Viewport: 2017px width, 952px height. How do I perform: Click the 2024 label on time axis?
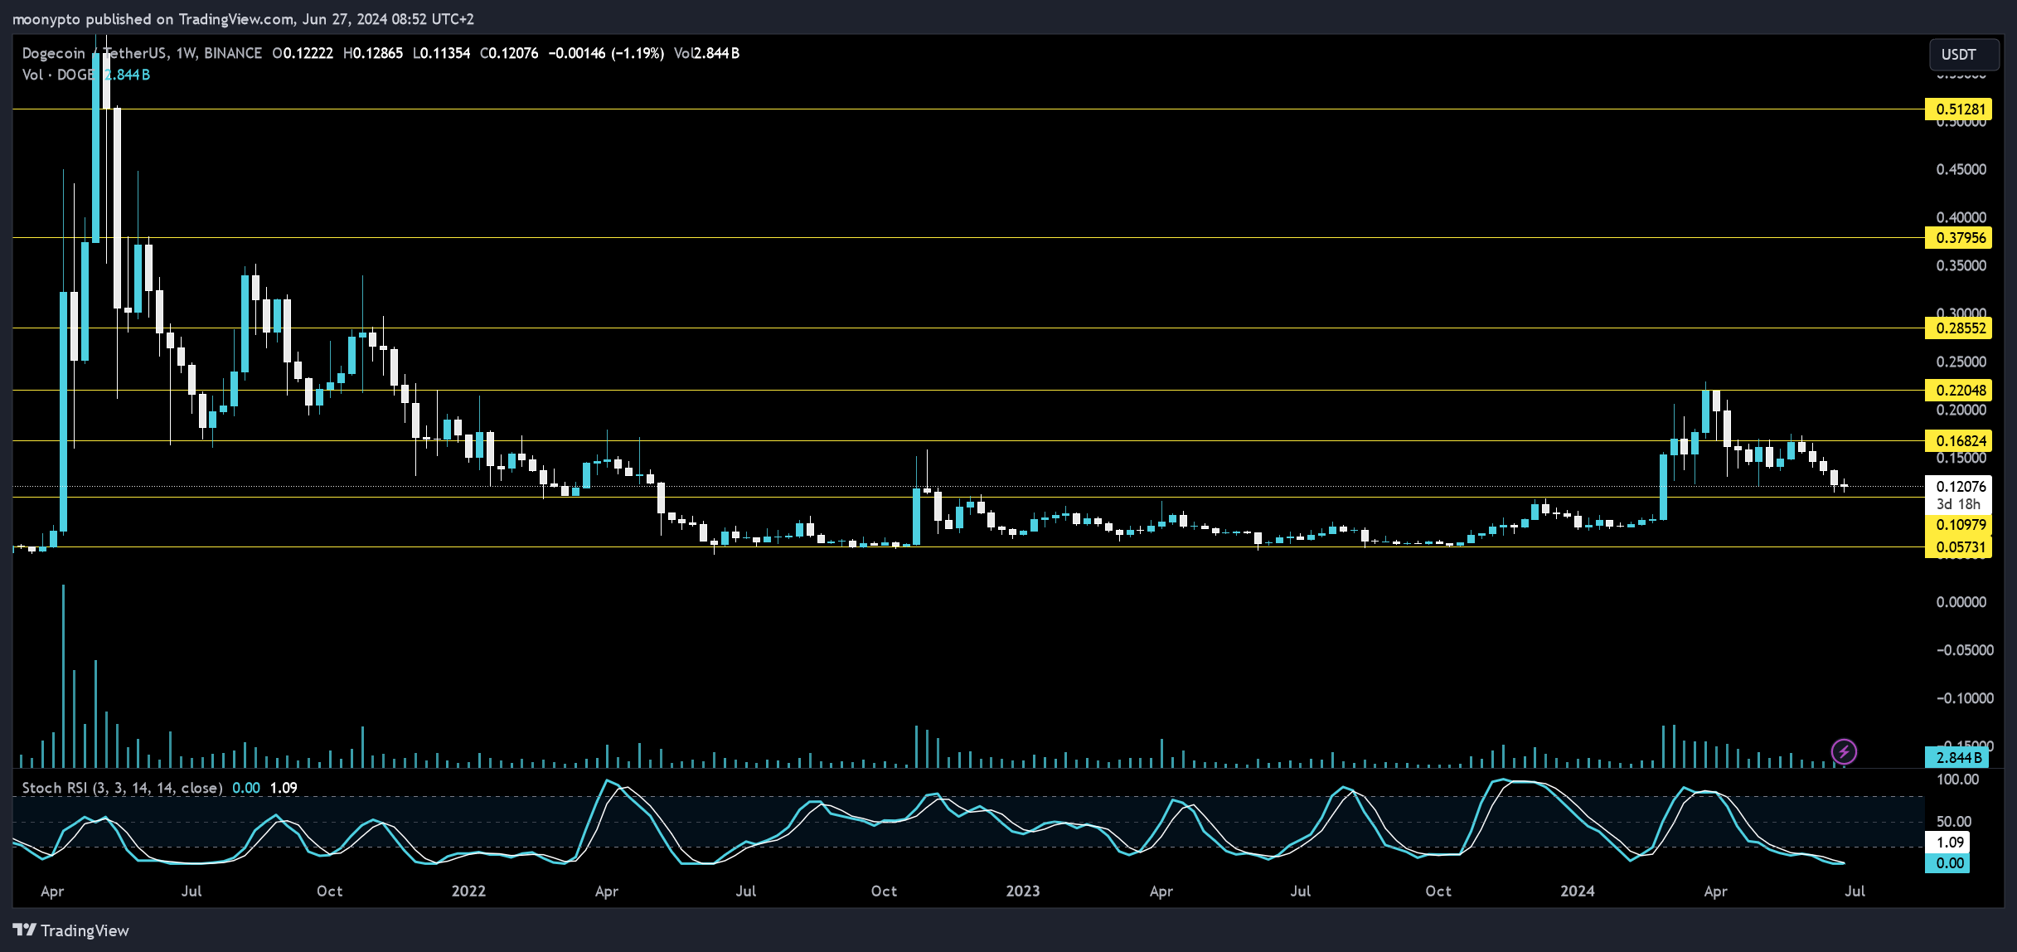click(1577, 891)
